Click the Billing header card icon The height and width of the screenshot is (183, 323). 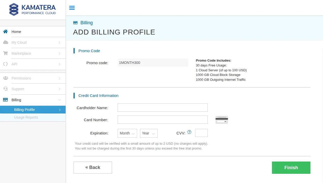75,22
